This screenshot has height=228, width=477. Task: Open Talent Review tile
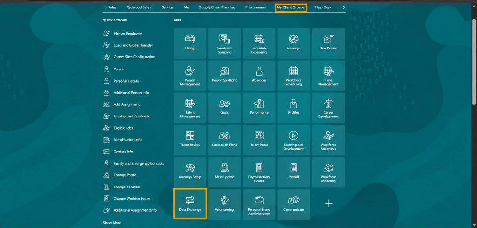(x=190, y=140)
